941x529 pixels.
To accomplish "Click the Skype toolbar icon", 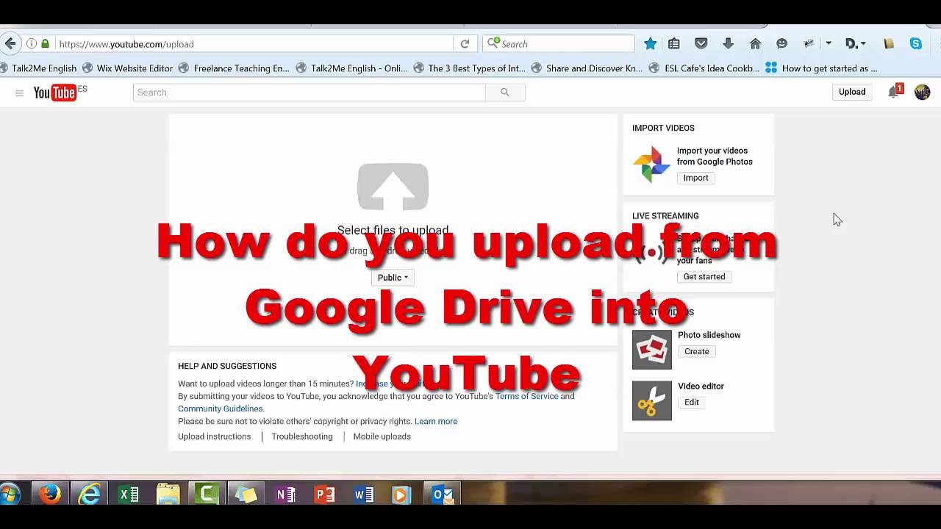I will click(x=916, y=44).
